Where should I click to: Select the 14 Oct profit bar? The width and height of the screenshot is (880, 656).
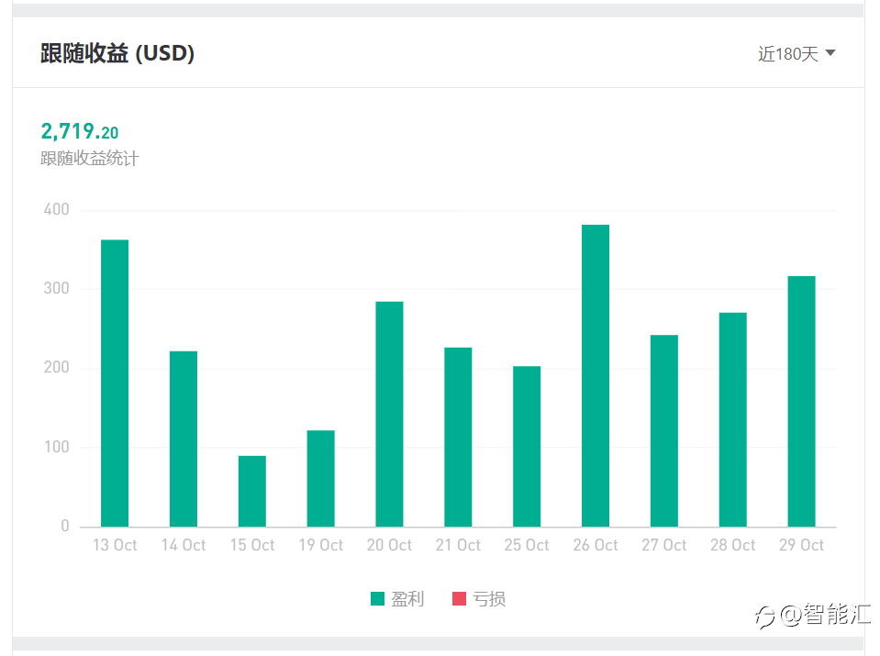click(x=184, y=439)
